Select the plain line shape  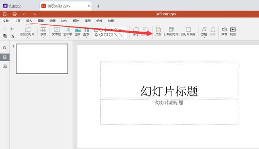click(x=116, y=35)
